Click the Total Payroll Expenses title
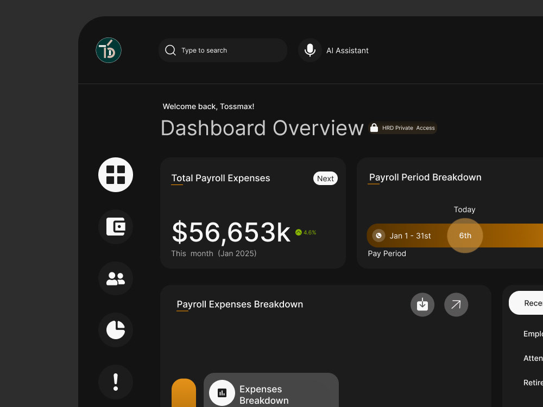 tap(220, 178)
